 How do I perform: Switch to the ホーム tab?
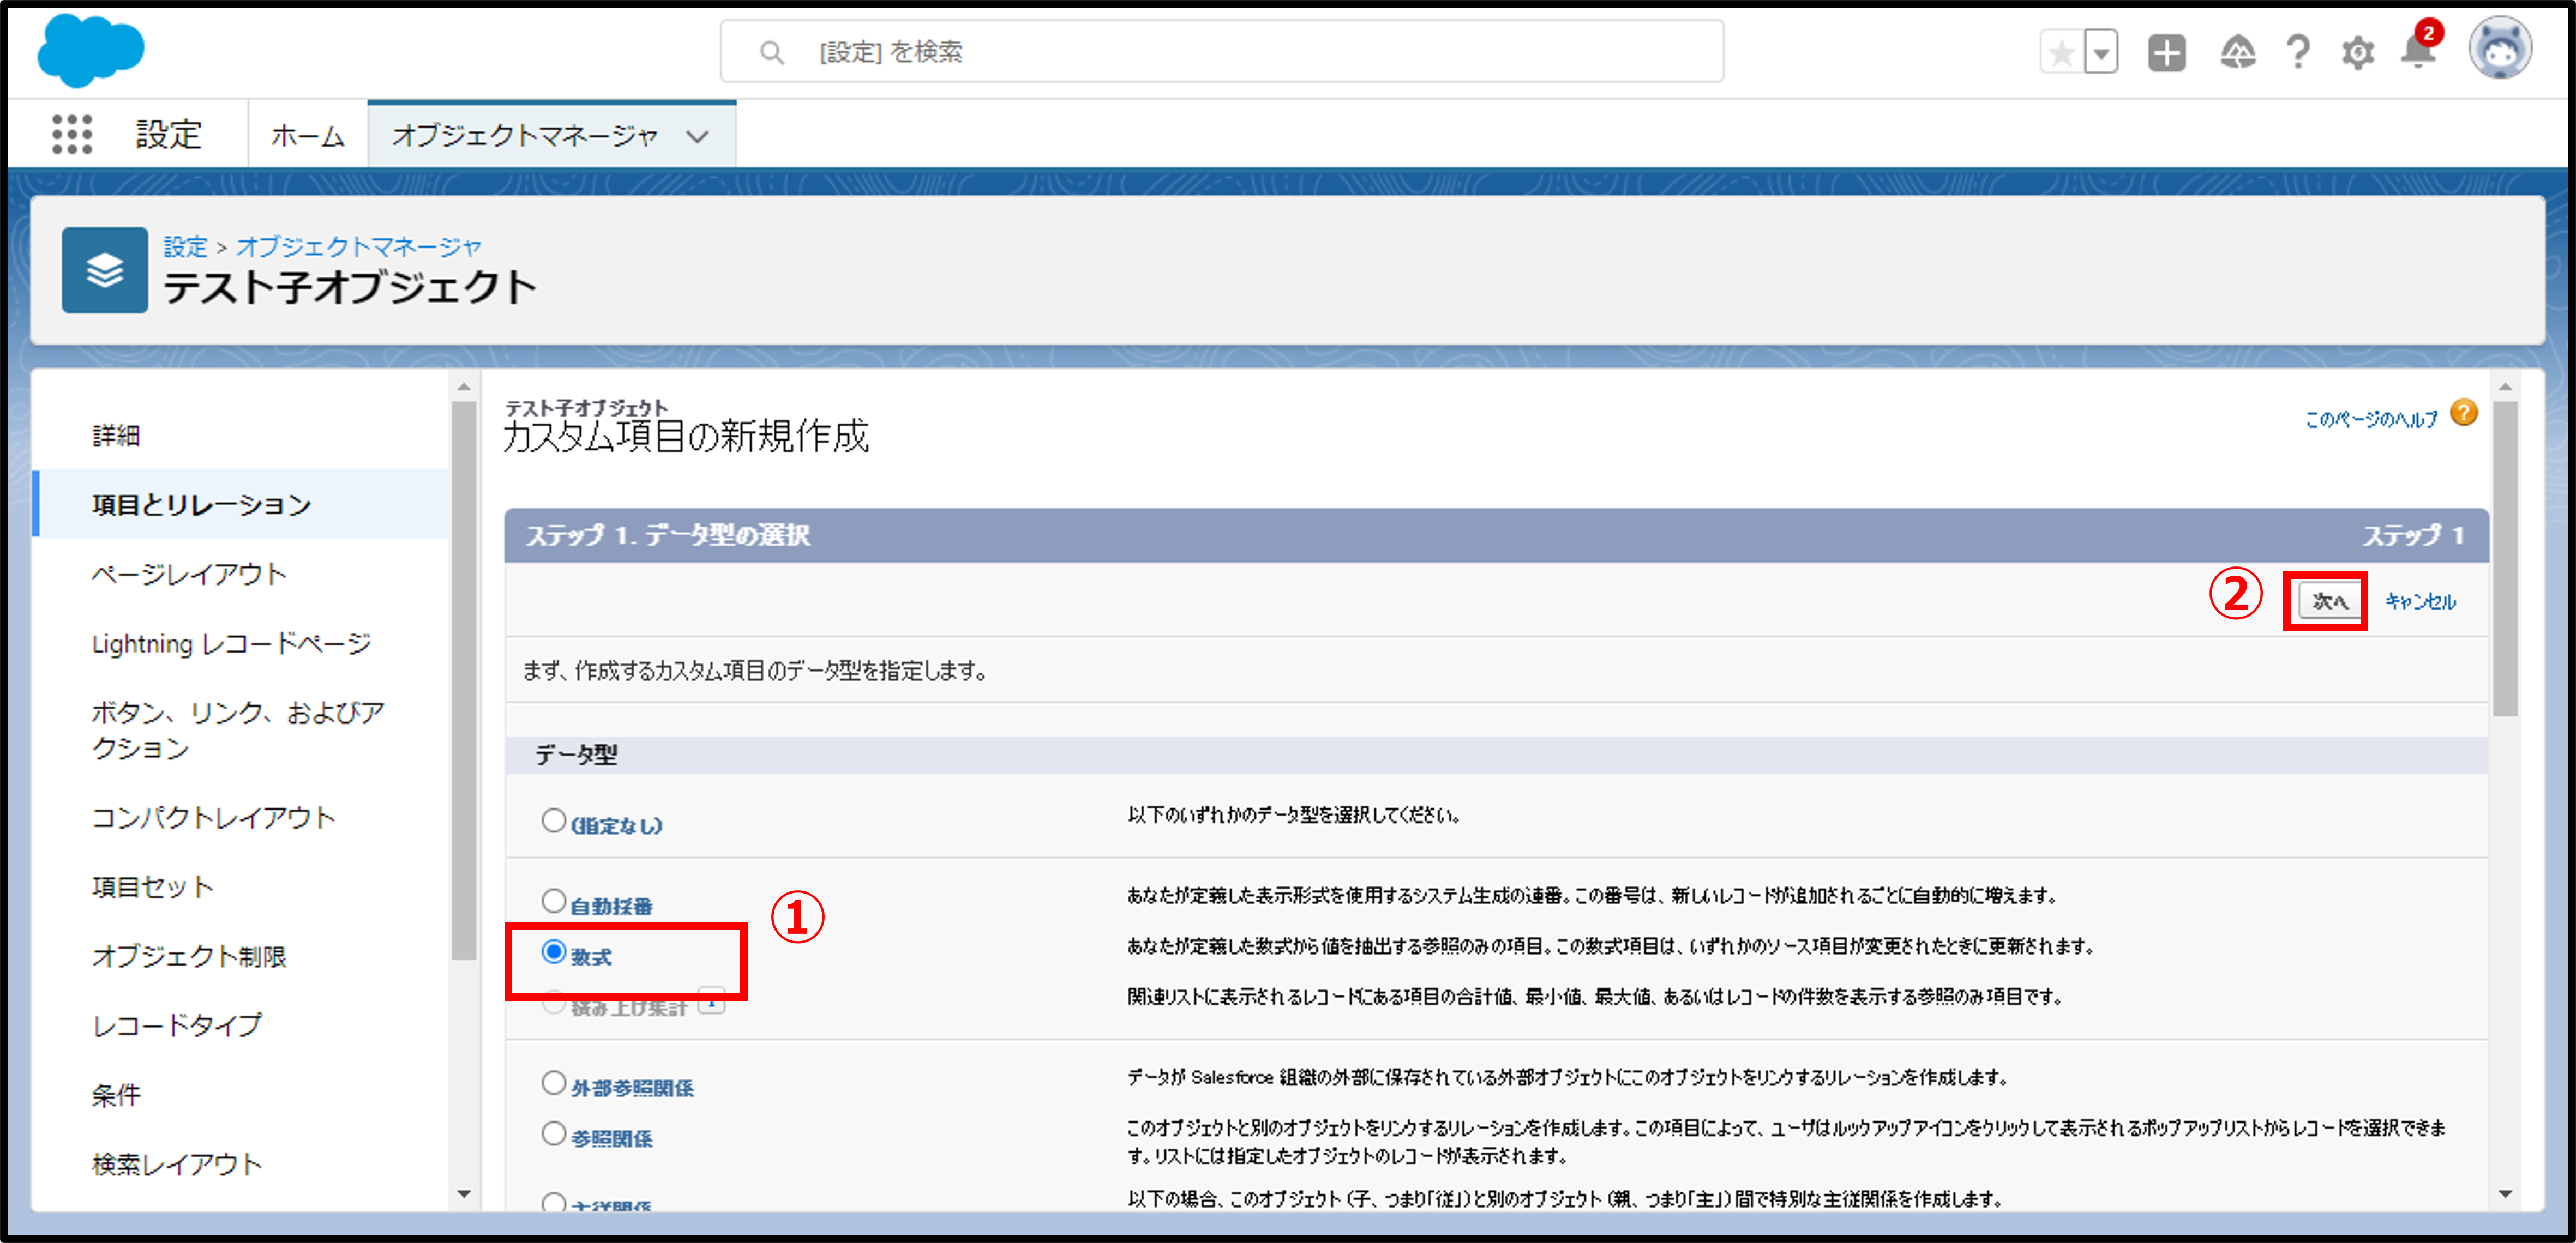[x=307, y=136]
